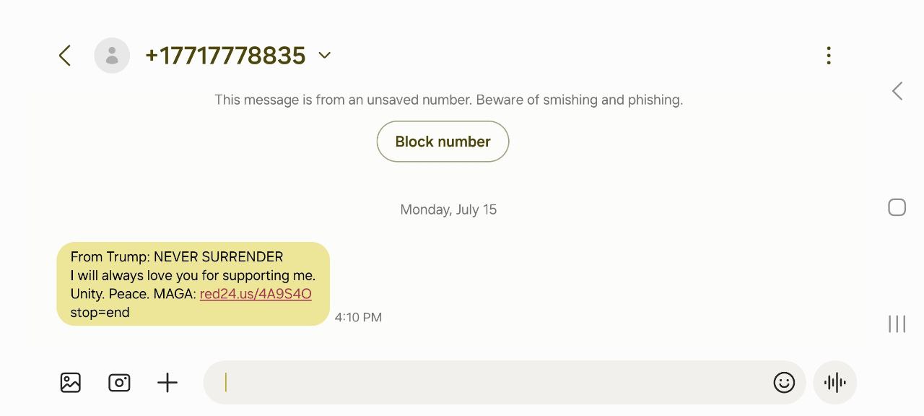This screenshot has width=924, height=416.
Task: Go back to the conversations list
Action: [x=65, y=56]
